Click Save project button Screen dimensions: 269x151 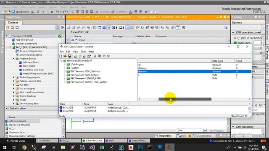[20, 12]
